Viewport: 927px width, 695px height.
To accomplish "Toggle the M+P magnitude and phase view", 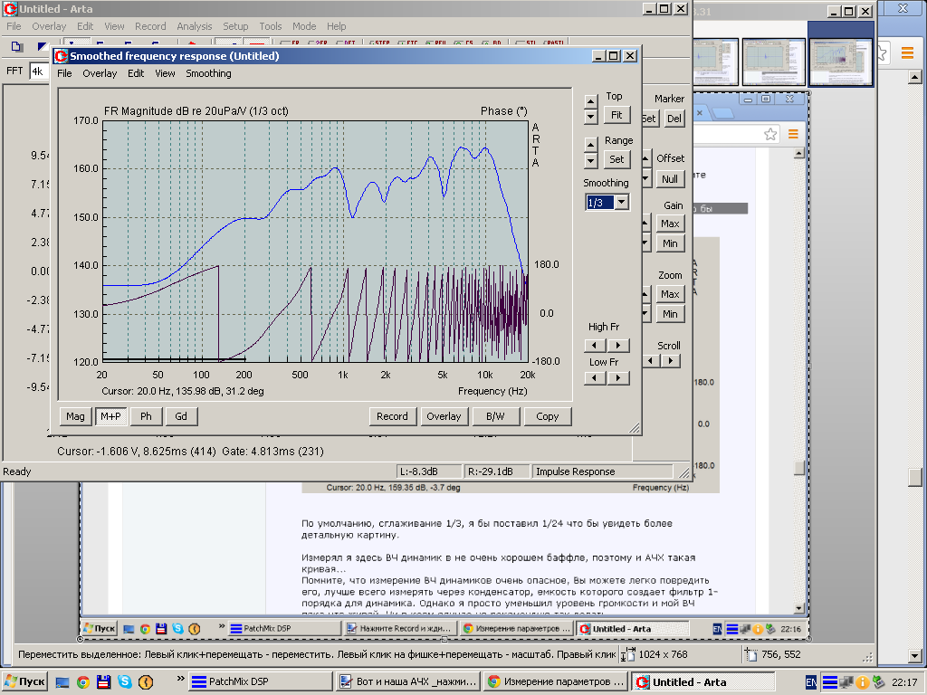I will (x=111, y=416).
